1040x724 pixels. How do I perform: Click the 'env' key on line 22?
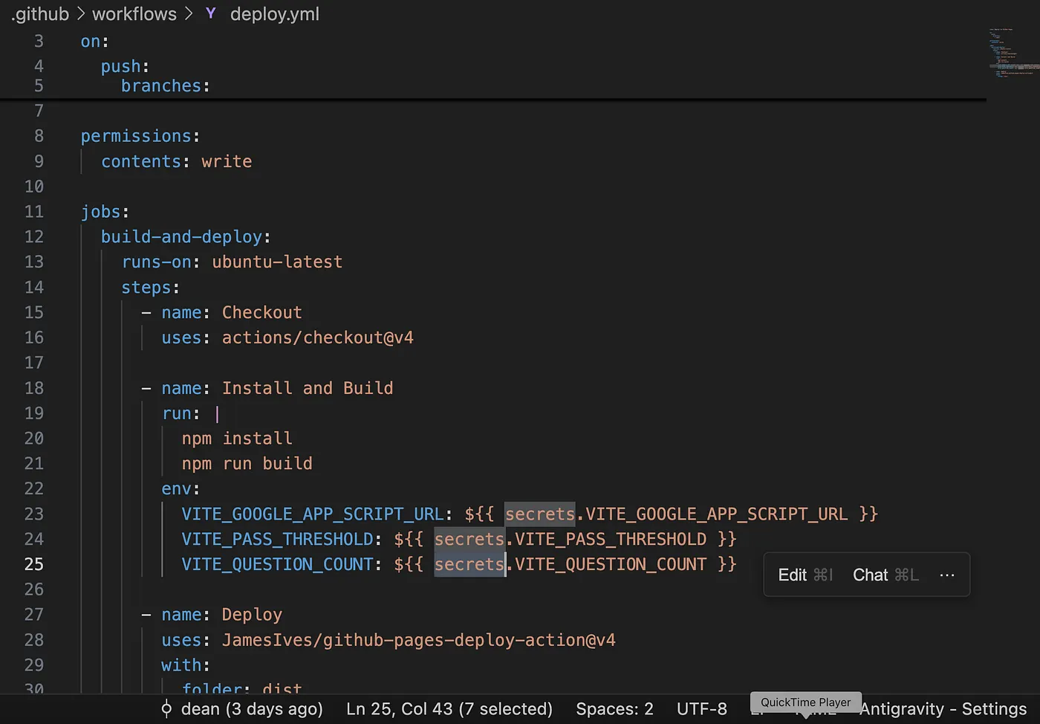176,489
